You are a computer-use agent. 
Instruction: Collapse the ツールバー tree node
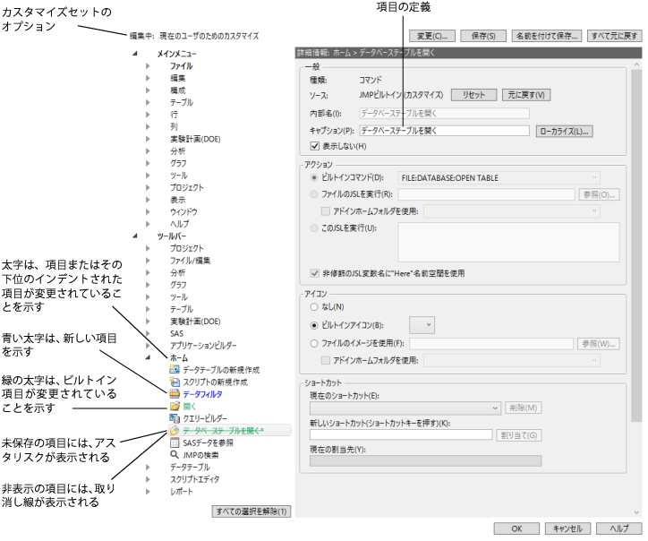(x=135, y=236)
